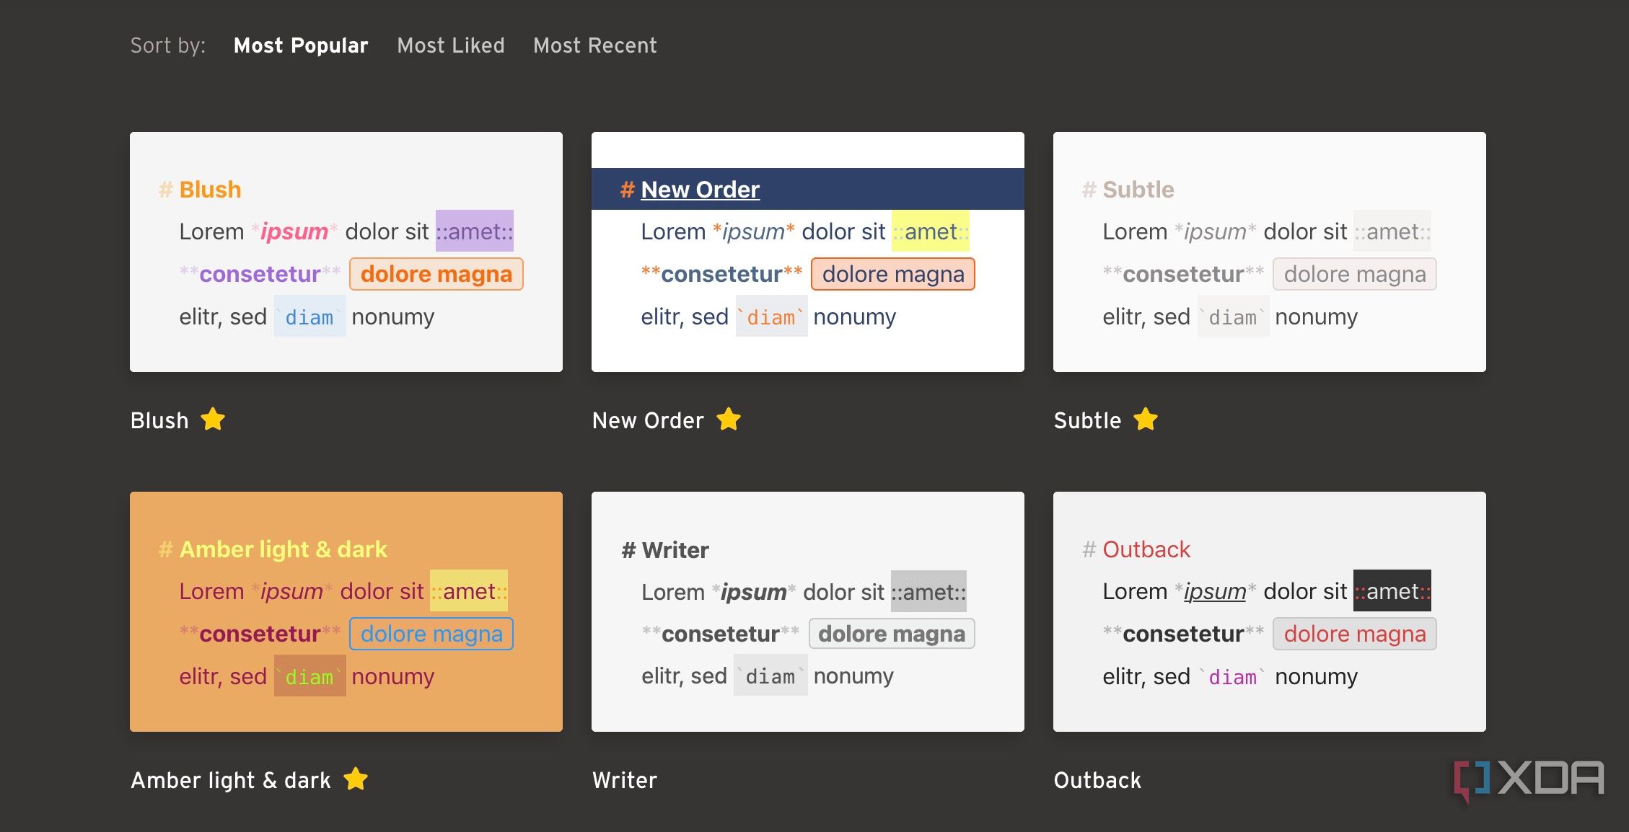The image size is (1629, 832).
Task: Select the Blush theme name label
Action: pyautogui.click(x=159, y=420)
